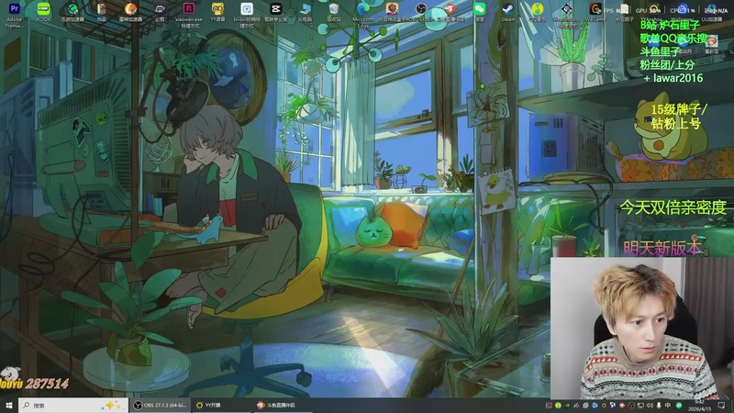
Task: Click the taskbar search box
Action: pos(73,405)
